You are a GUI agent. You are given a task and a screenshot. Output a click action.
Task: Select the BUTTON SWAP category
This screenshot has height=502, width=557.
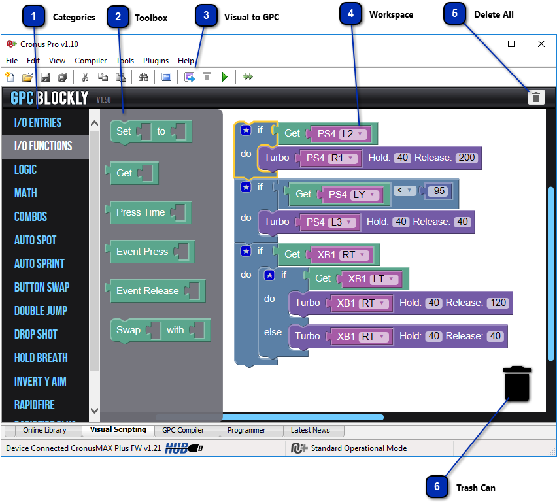tap(46, 287)
